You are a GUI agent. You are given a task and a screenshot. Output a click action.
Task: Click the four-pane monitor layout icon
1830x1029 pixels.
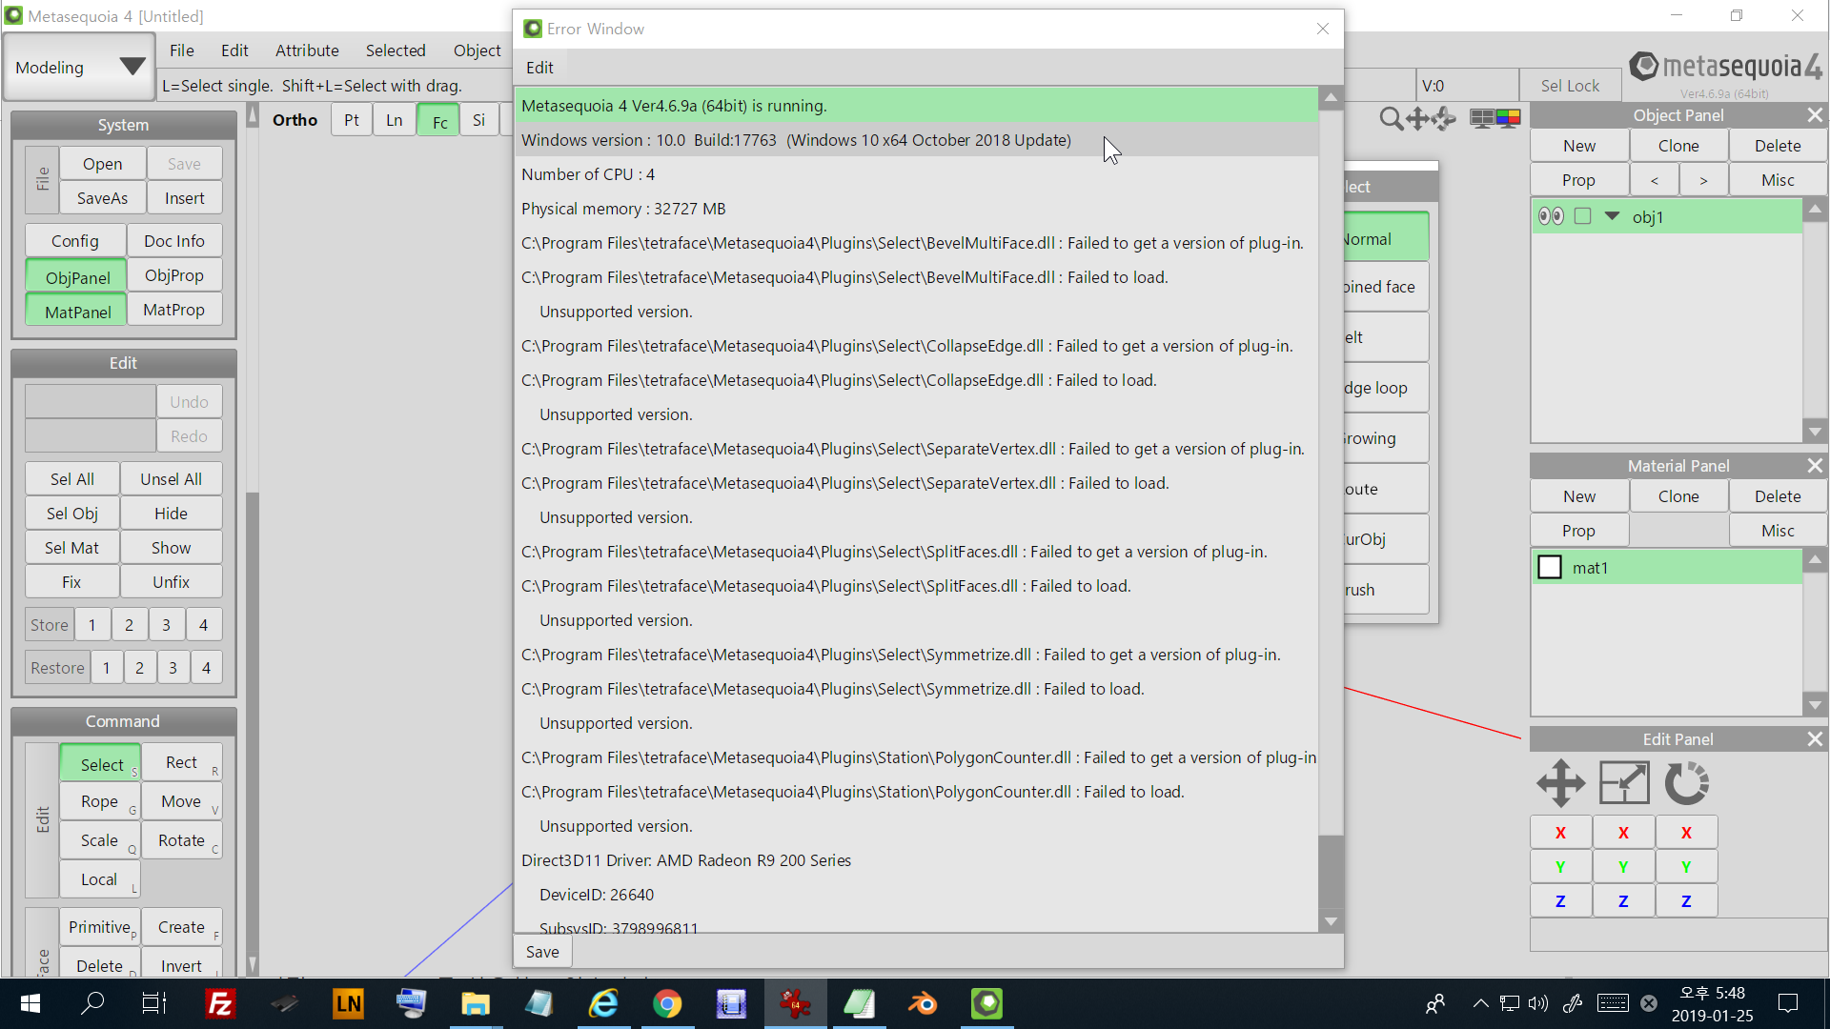point(1481,119)
